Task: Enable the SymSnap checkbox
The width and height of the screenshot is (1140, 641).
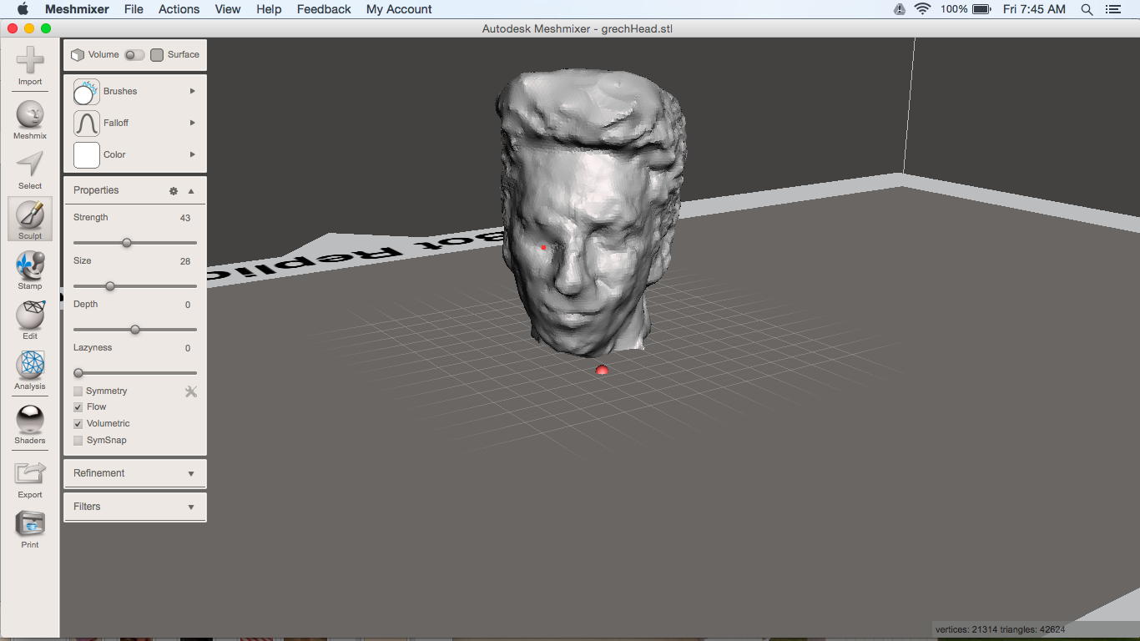Action: tap(78, 441)
